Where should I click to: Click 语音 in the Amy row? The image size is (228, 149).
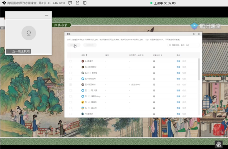[178, 96]
